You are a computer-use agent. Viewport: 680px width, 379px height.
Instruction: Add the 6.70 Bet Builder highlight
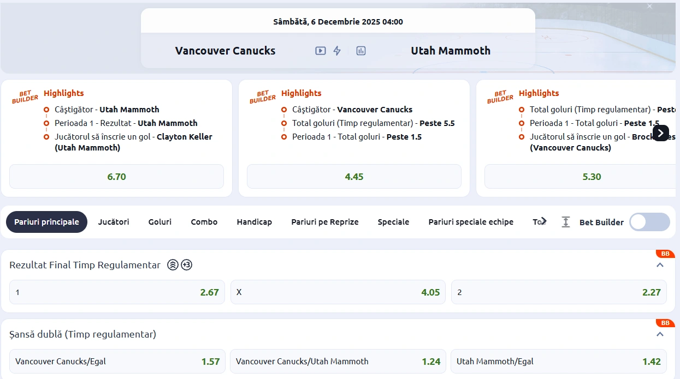[x=116, y=177]
